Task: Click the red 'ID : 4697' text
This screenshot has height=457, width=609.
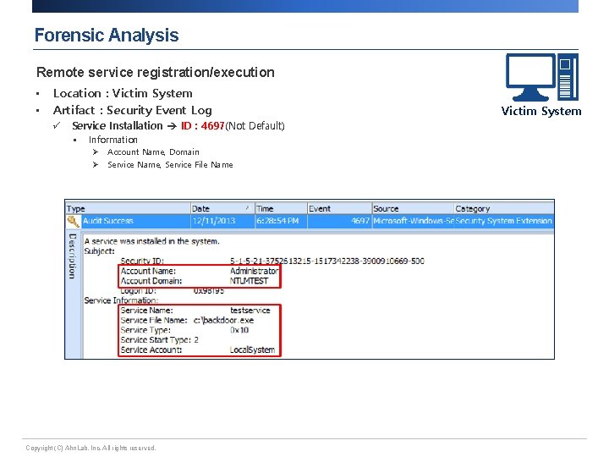Action: pos(203,126)
